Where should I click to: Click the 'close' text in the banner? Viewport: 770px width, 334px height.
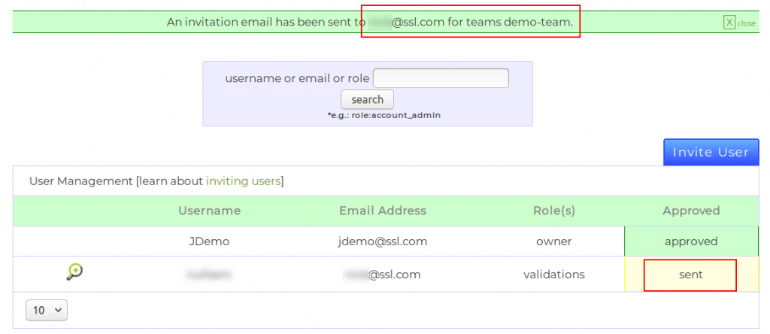[746, 23]
